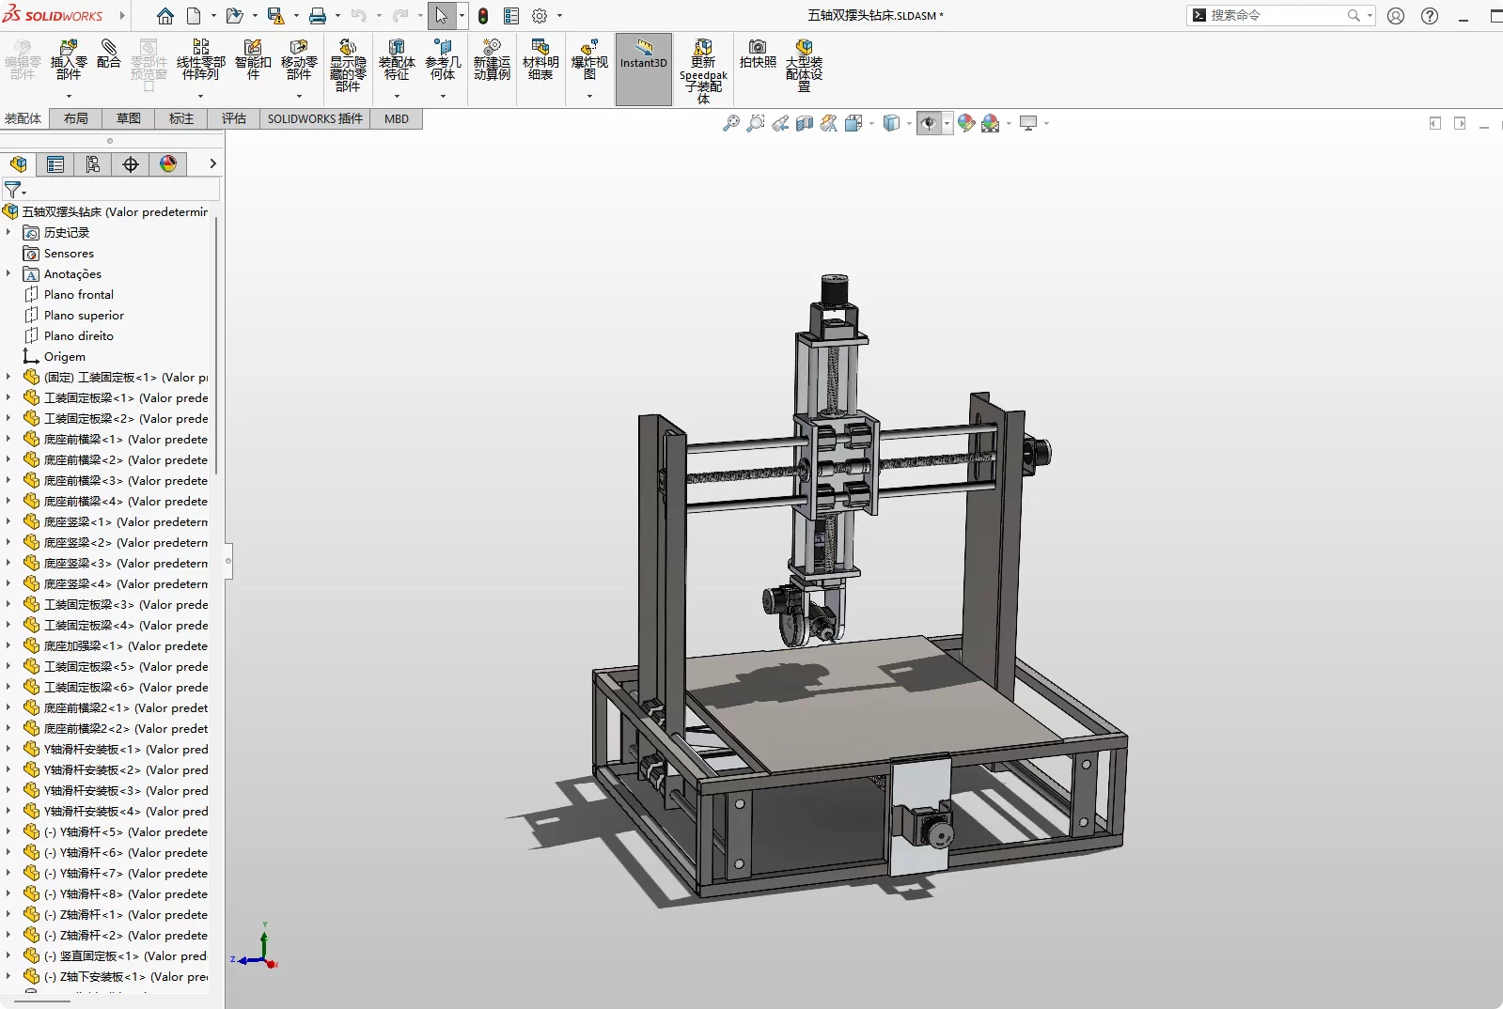This screenshot has width=1503, height=1009.
Task: Click the Open file icon
Action: pos(234,16)
